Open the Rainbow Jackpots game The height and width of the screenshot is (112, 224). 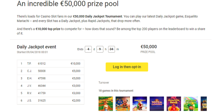(191, 104)
